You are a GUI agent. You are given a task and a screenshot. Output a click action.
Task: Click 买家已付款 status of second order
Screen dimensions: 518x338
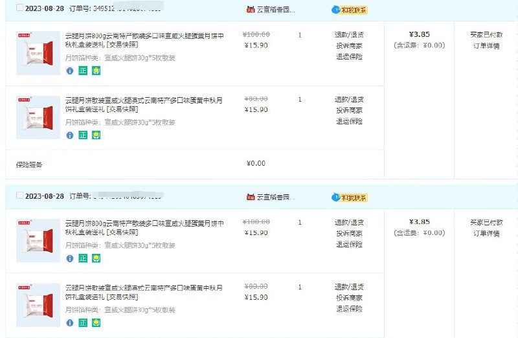486,222
